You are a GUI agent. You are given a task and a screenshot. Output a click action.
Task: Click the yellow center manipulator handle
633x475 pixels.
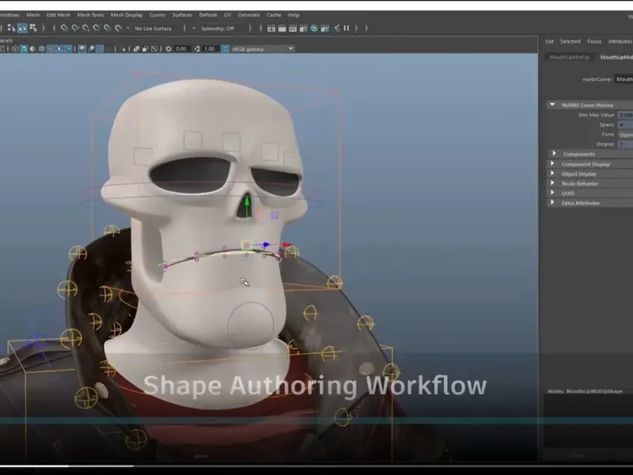[246, 245]
